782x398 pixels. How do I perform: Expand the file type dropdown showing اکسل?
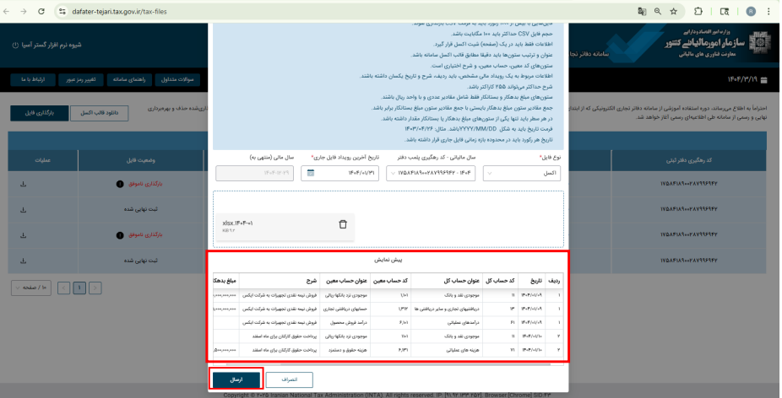pyautogui.click(x=522, y=174)
